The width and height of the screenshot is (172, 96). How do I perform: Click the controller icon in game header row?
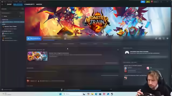[x=160, y=38]
